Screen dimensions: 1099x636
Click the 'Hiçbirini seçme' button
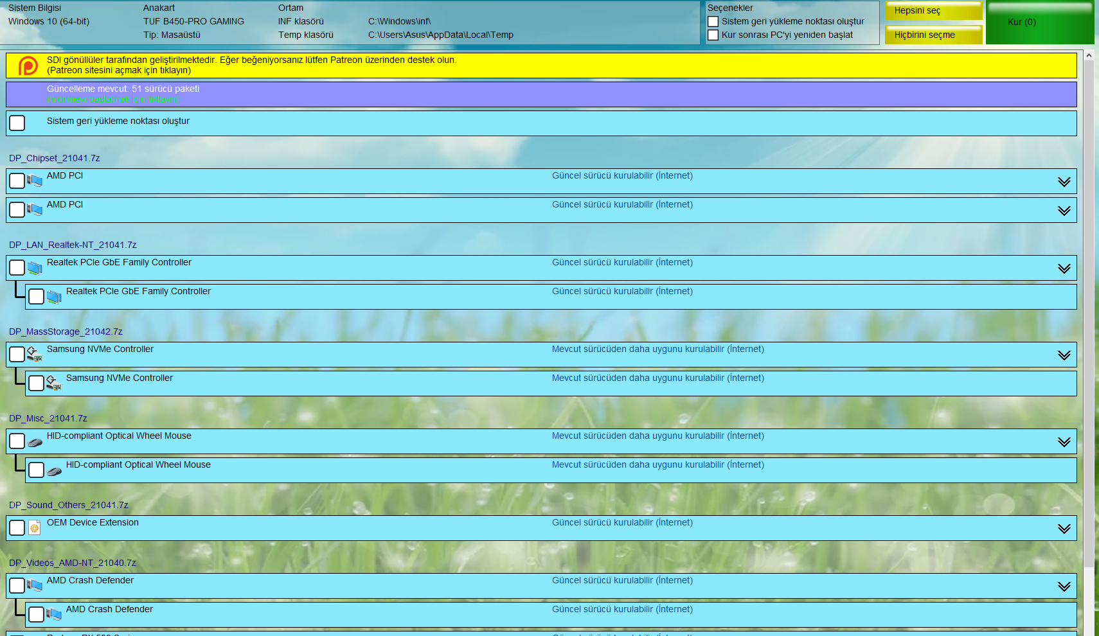[x=934, y=35]
